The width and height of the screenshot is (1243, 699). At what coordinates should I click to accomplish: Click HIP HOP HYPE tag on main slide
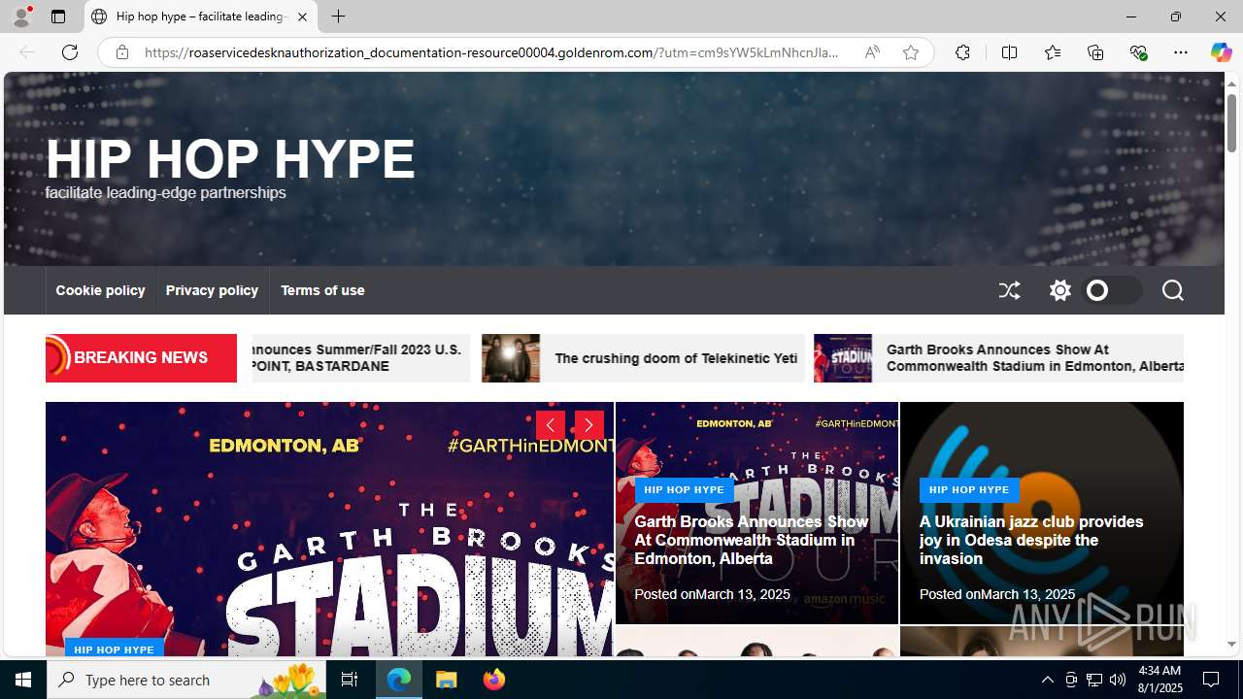pyautogui.click(x=114, y=648)
